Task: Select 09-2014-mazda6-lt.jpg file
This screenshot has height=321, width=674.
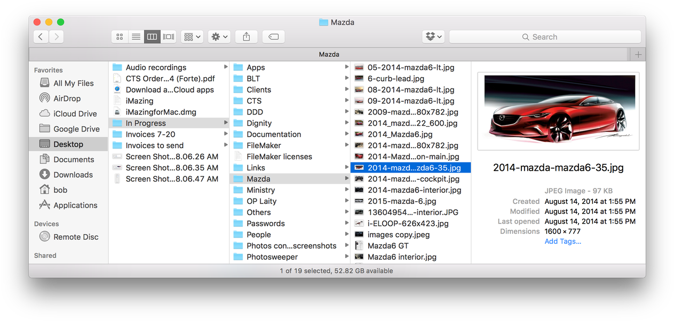Action: click(x=411, y=101)
